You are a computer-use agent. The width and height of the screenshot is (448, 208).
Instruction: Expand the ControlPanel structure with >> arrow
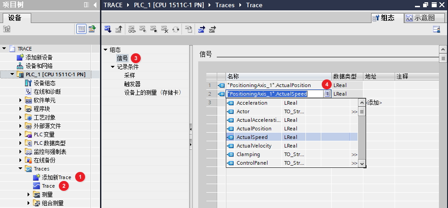coord(354,163)
